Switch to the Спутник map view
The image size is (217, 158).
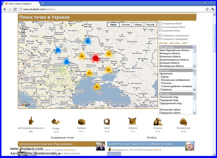click(125, 25)
